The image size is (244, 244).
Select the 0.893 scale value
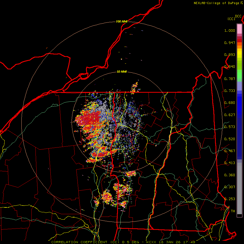[230, 54]
